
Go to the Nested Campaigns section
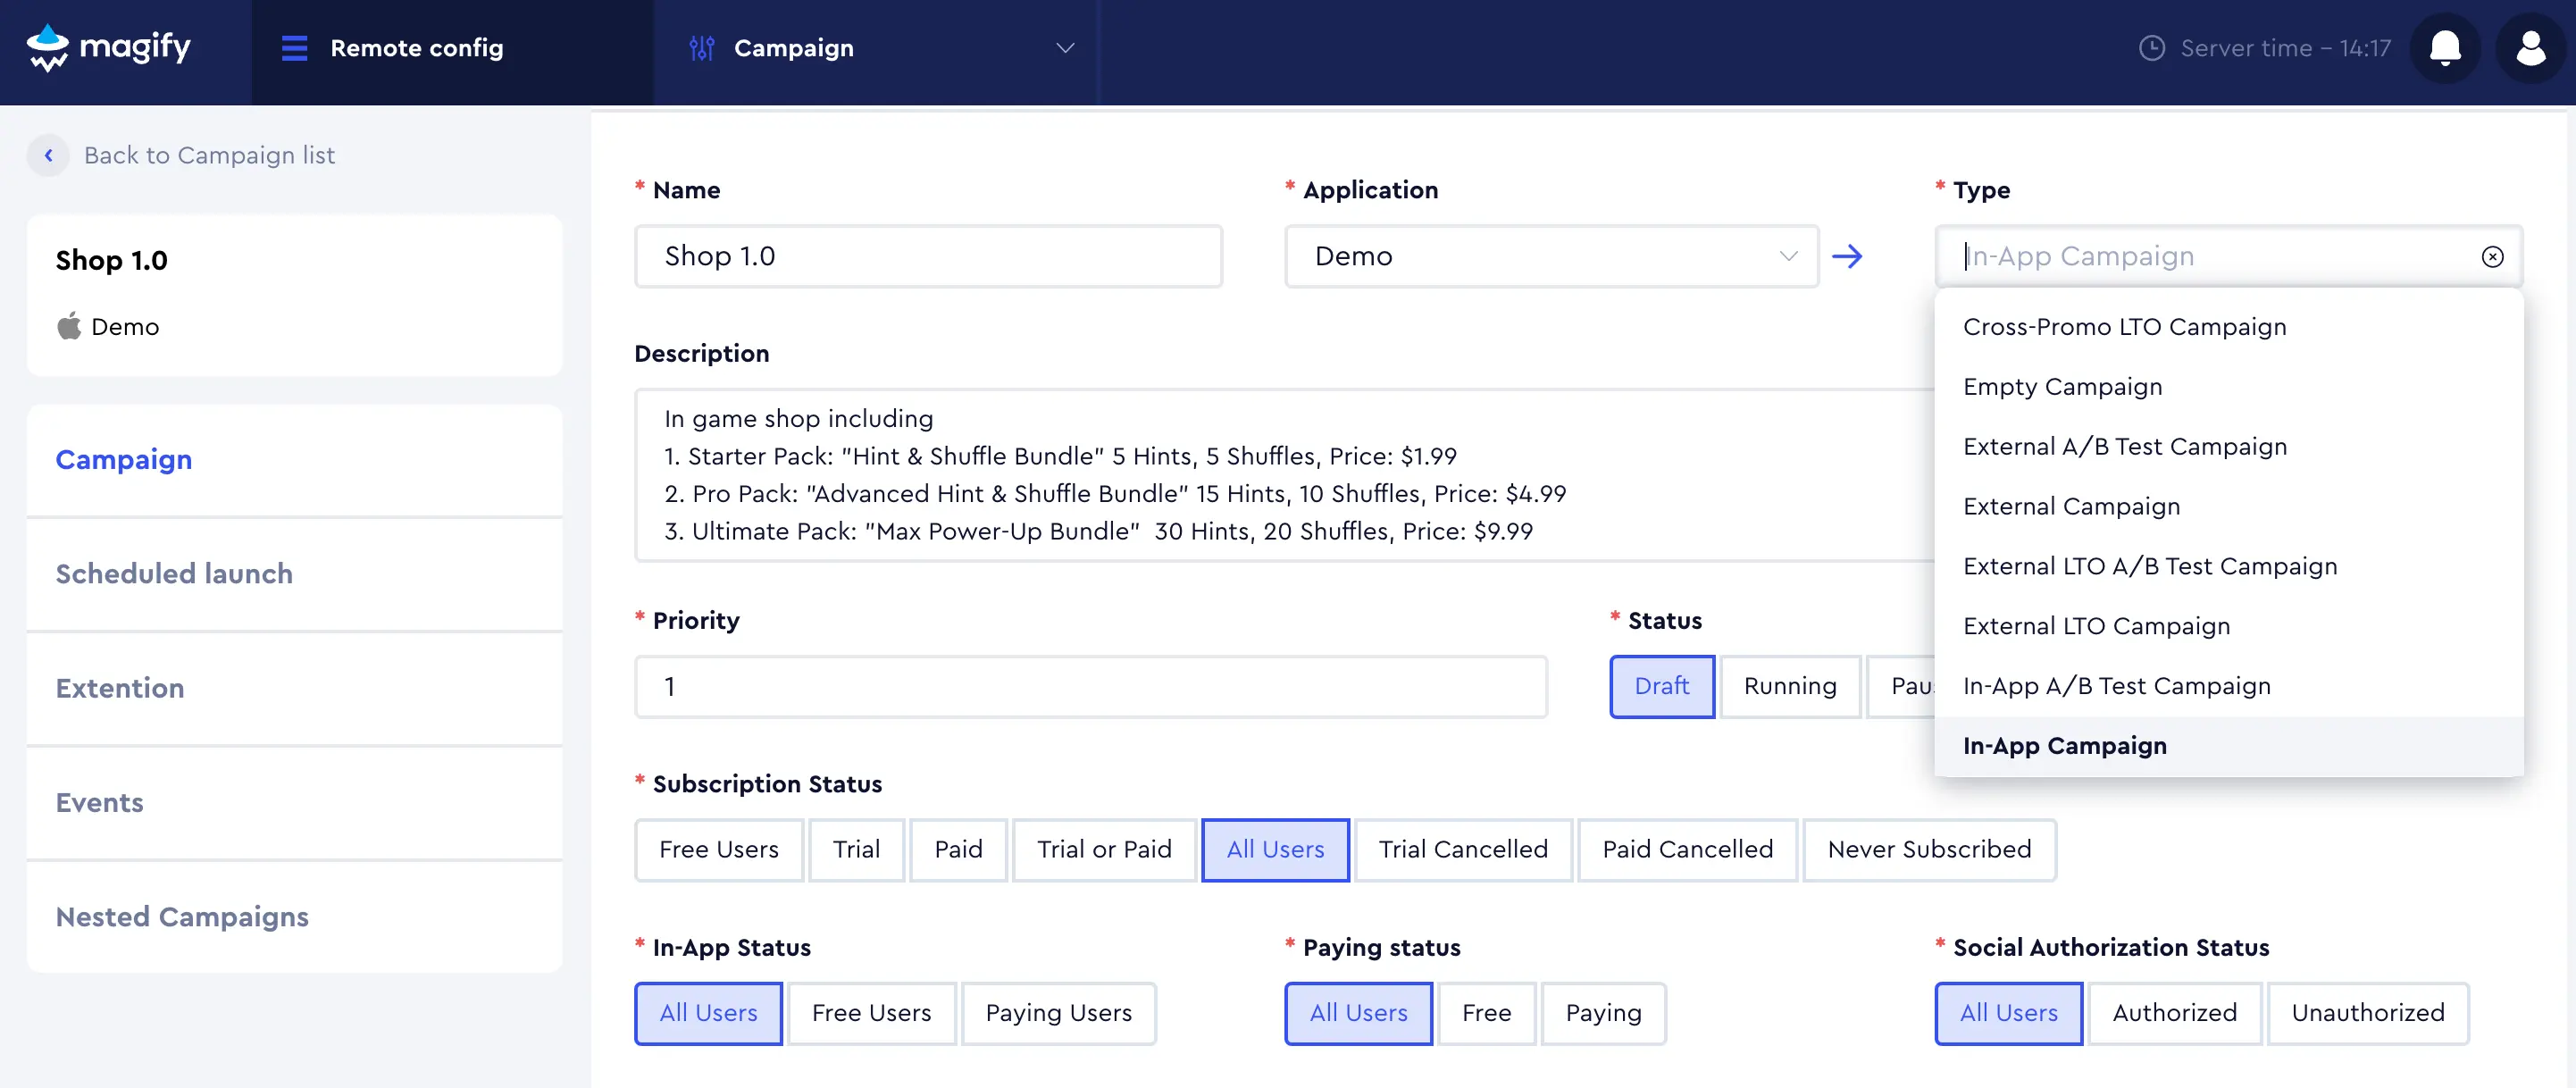pos(182,917)
